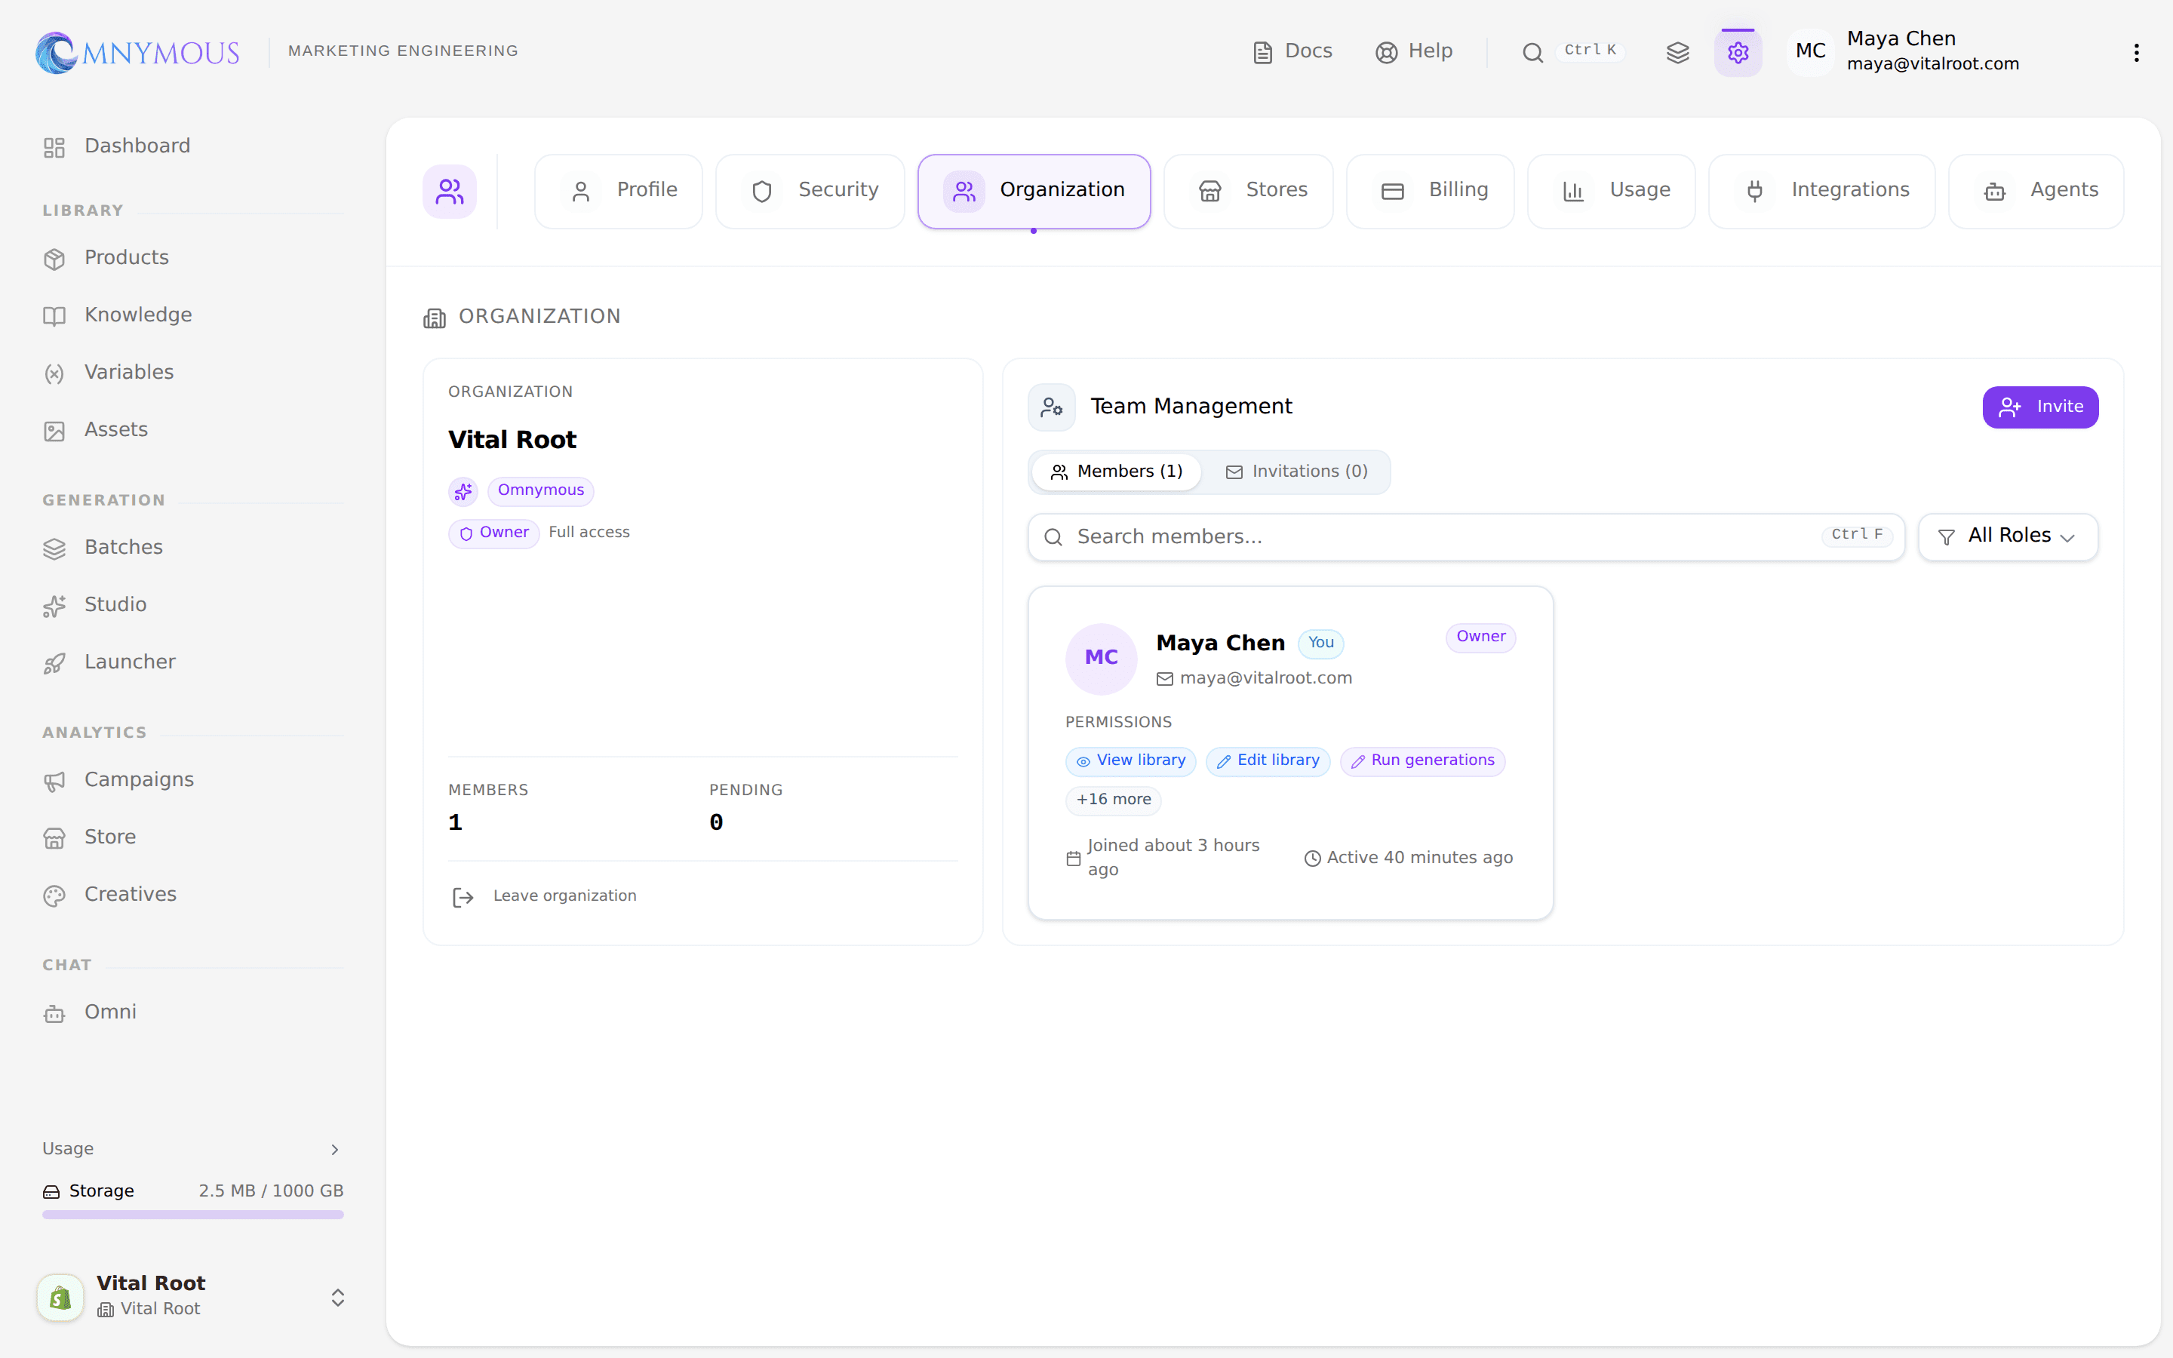Viewport: 2173px width, 1358px height.
Task: Open the Docs link
Action: [1292, 51]
